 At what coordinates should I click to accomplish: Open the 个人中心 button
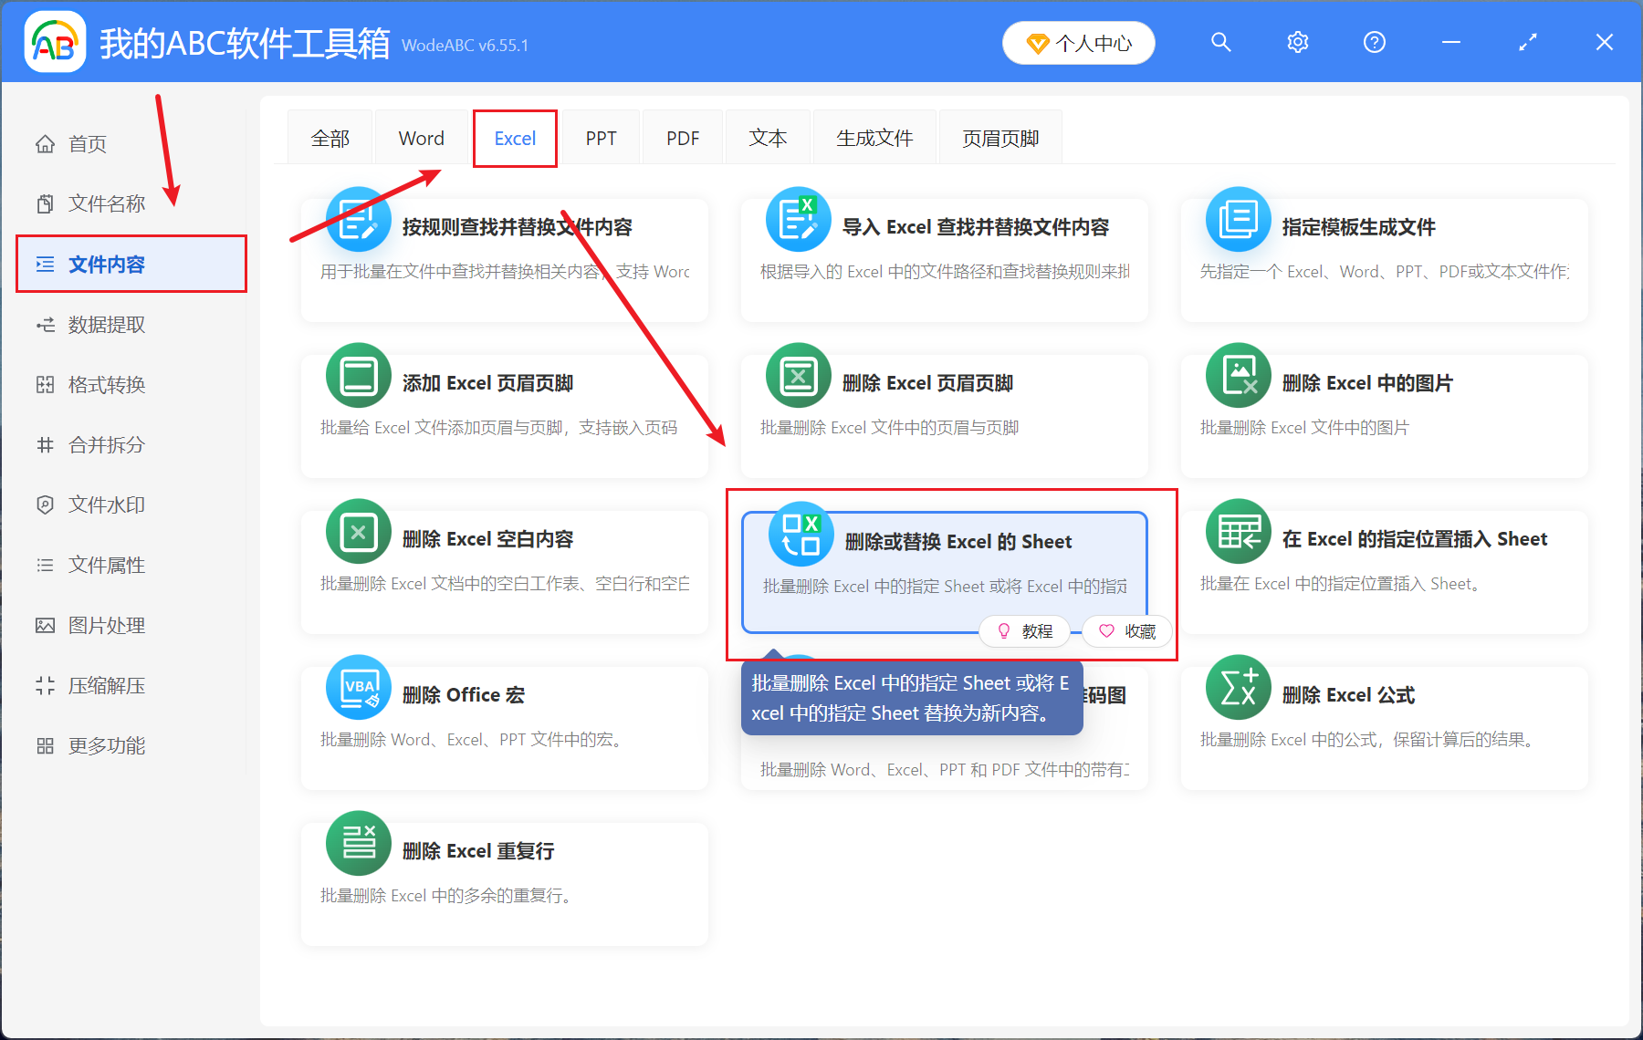coord(1078,44)
